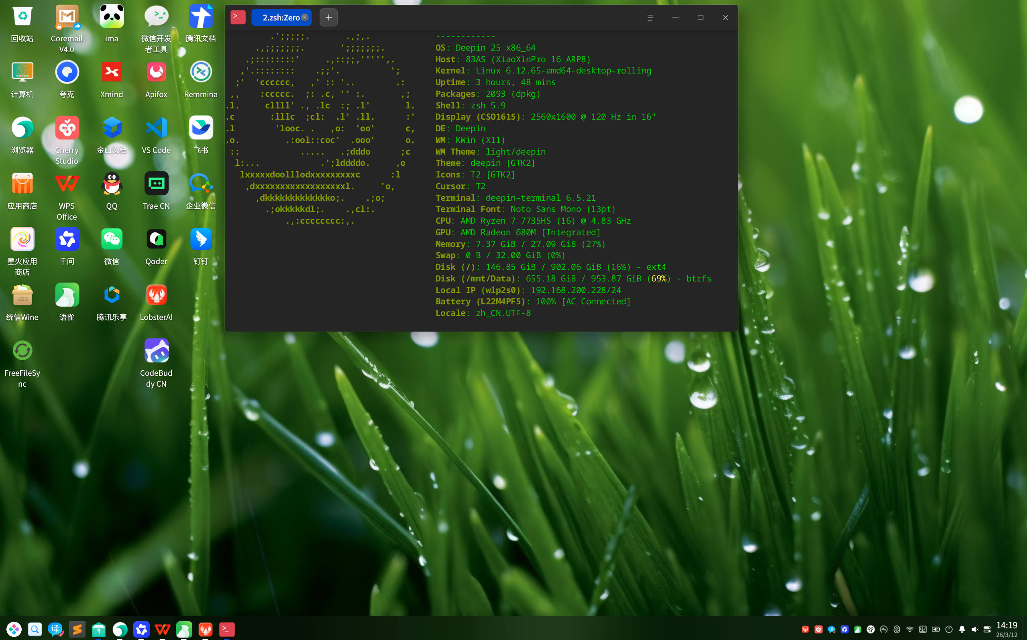The width and height of the screenshot is (1027, 640).
Task: Open VS Code desktop shortcut
Action: 156,128
